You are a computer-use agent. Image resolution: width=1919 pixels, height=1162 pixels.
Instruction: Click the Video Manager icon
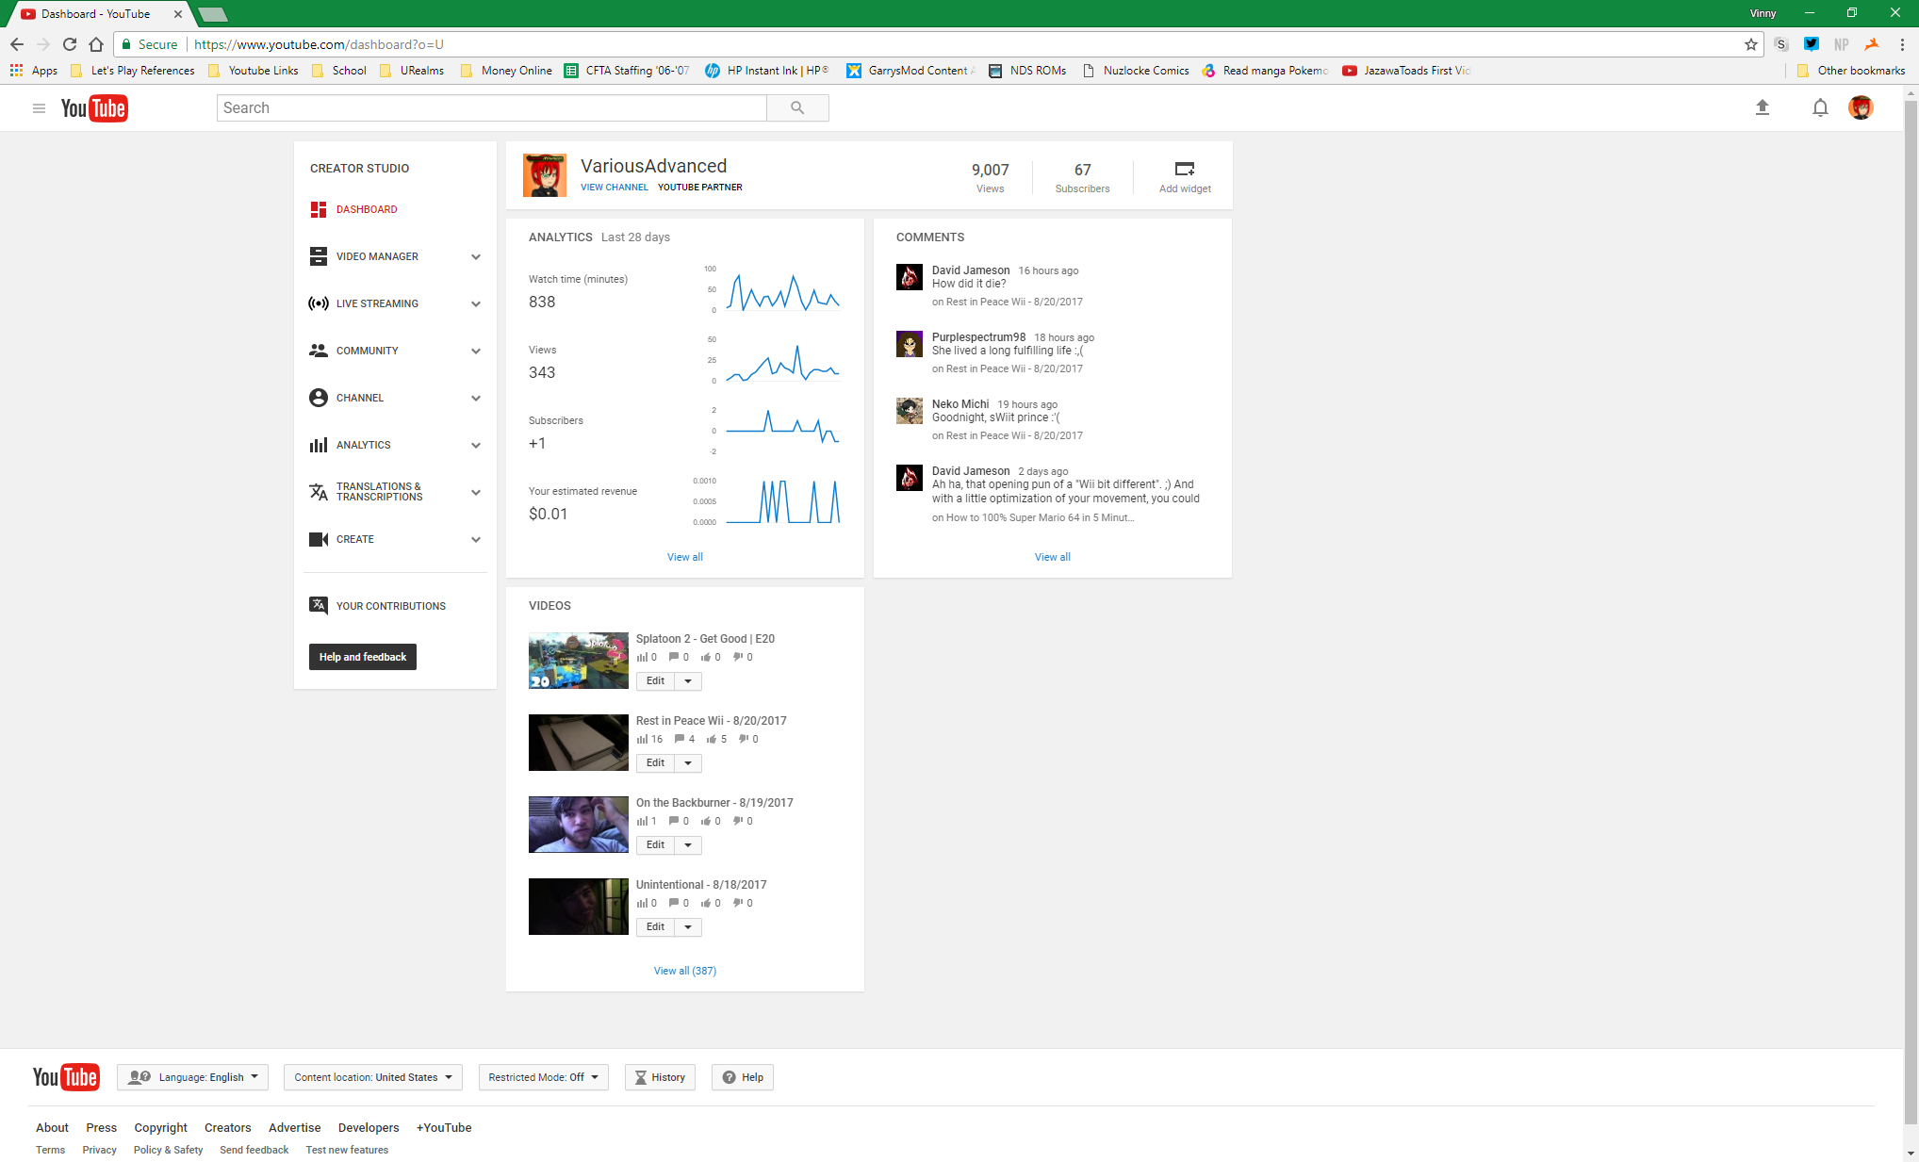319,256
